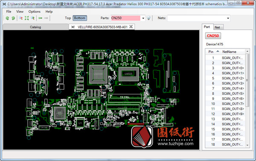Open the File menu

pyautogui.click(x=9, y=11)
